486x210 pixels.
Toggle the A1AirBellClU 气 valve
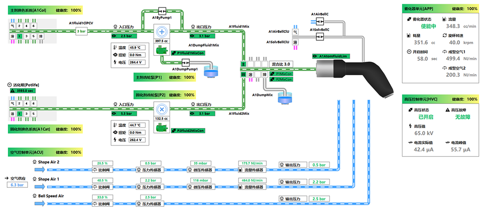point(295,32)
